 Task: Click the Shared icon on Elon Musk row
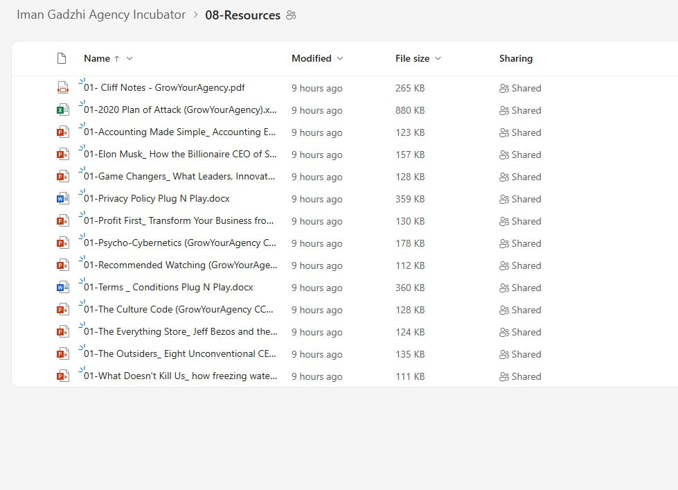(x=503, y=155)
